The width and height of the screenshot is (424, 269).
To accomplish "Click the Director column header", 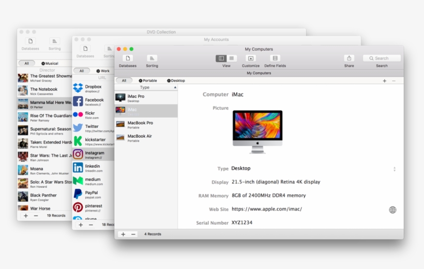I will click(x=48, y=70).
